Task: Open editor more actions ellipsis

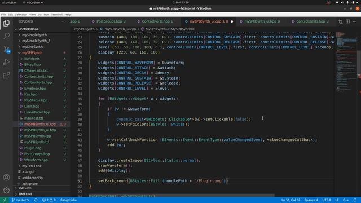Action: 355,21
